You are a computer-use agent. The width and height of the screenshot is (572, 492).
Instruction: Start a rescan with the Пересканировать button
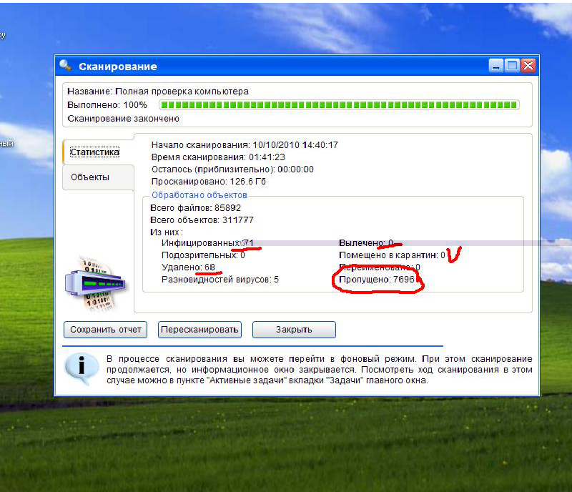click(199, 330)
